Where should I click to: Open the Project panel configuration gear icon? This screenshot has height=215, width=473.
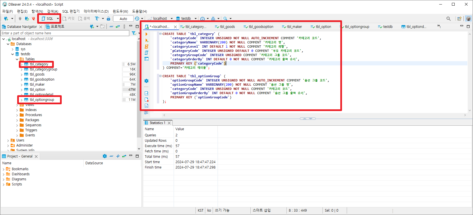click(105, 156)
